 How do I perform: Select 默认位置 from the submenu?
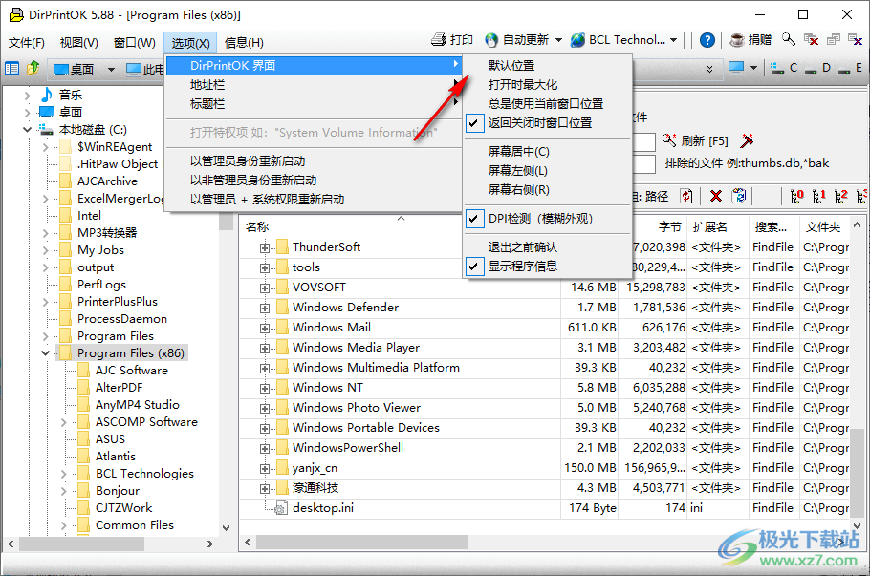coord(510,64)
